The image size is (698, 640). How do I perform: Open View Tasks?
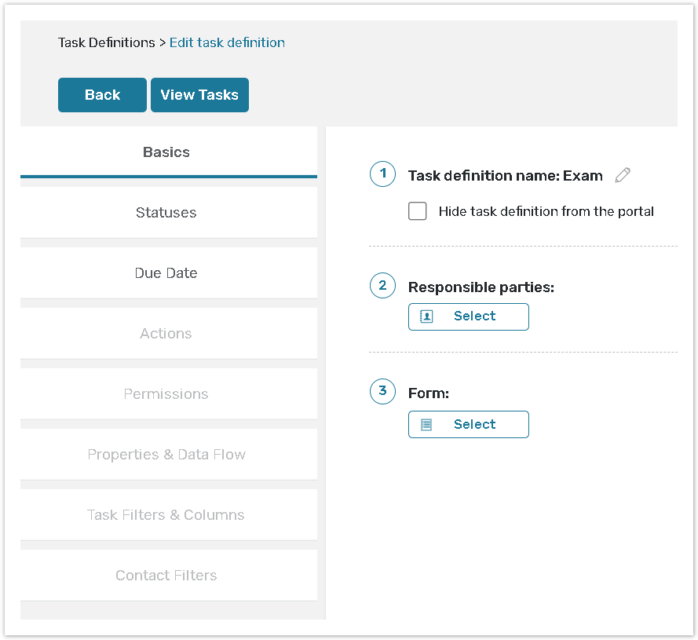pyautogui.click(x=199, y=94)
